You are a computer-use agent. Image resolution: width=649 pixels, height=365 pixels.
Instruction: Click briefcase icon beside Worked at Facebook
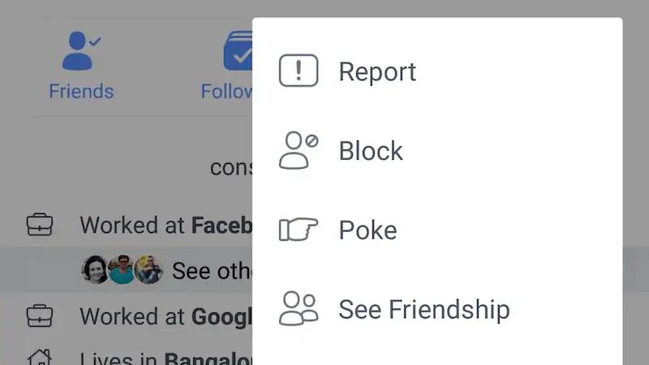[40, 225]
